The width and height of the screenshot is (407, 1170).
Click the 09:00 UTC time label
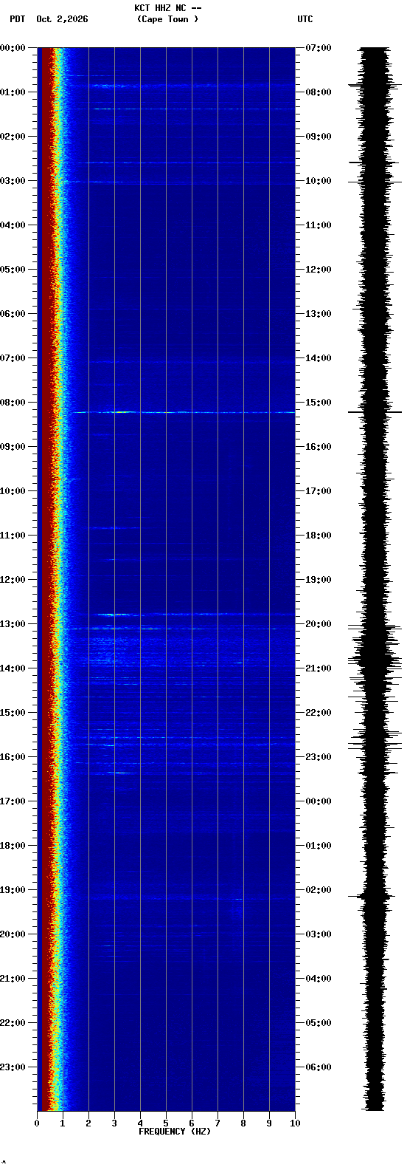pos(319,137)
